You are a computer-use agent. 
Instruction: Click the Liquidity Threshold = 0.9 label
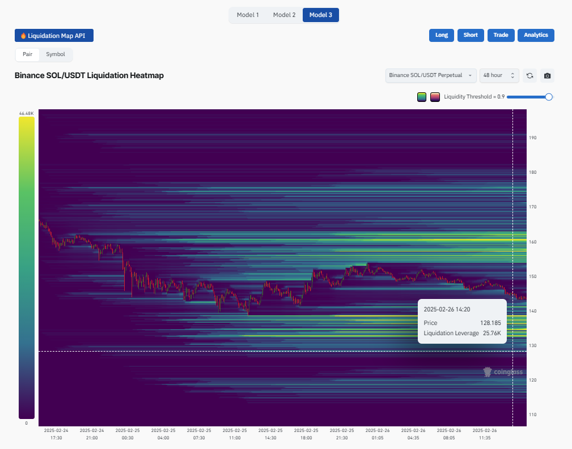click(x=474, y=97)
